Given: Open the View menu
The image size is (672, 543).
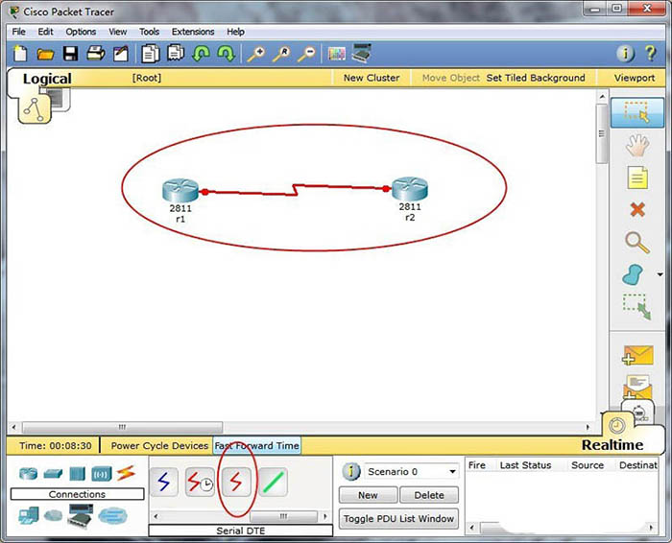Looking at the screenshot, I should tap(117, 32).
